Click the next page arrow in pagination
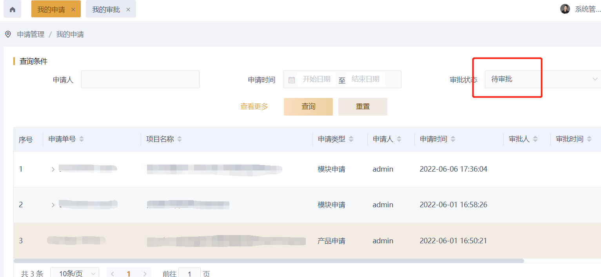The image size is (601, 277). (145, 273)
